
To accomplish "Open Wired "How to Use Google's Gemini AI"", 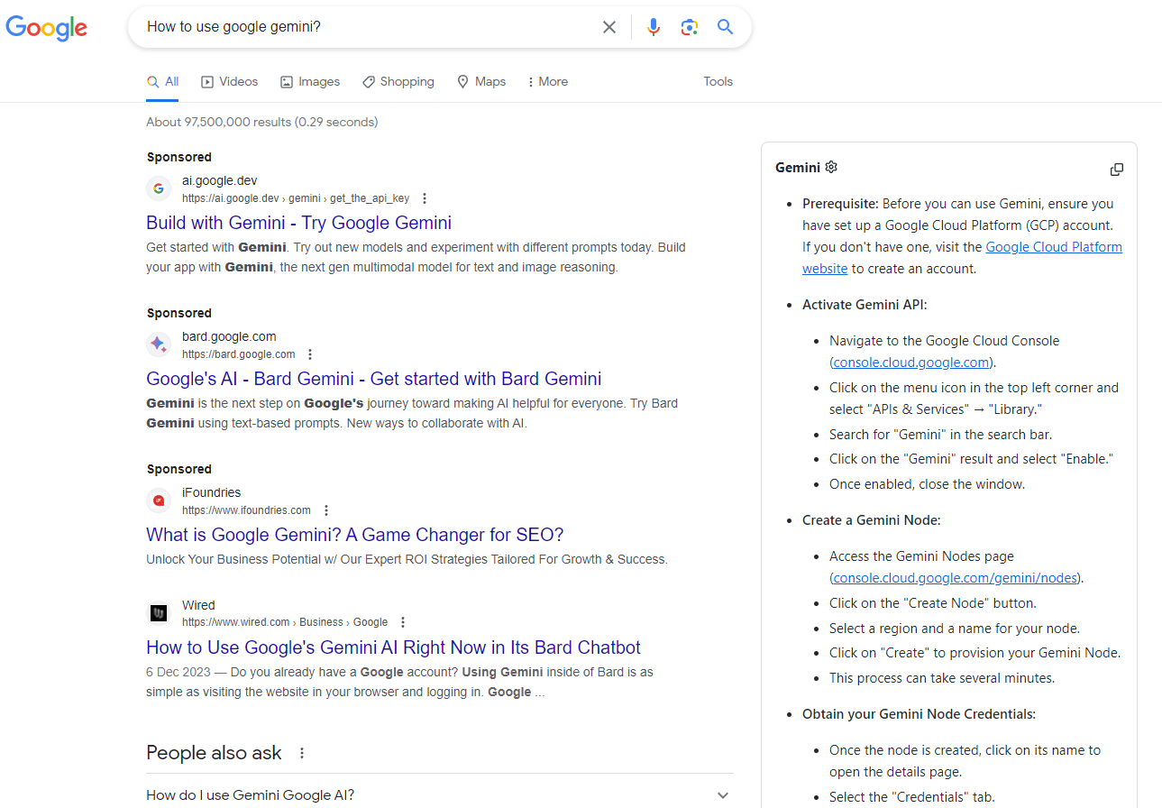I will point(393,647).
